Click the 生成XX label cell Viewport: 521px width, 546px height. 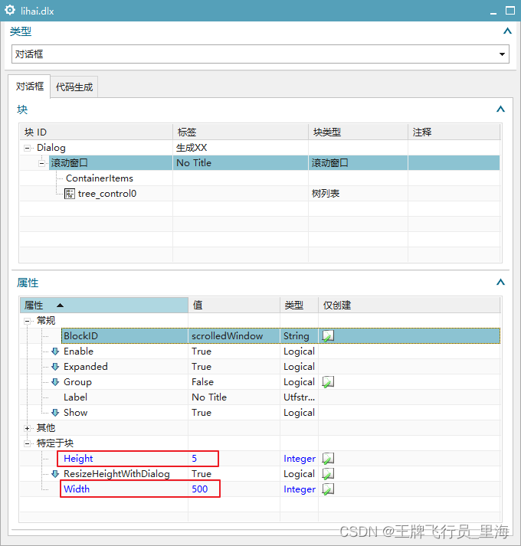(241, 148)
